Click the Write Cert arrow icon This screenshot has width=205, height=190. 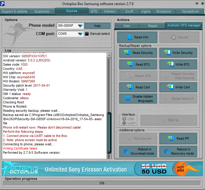pos(170,87)
